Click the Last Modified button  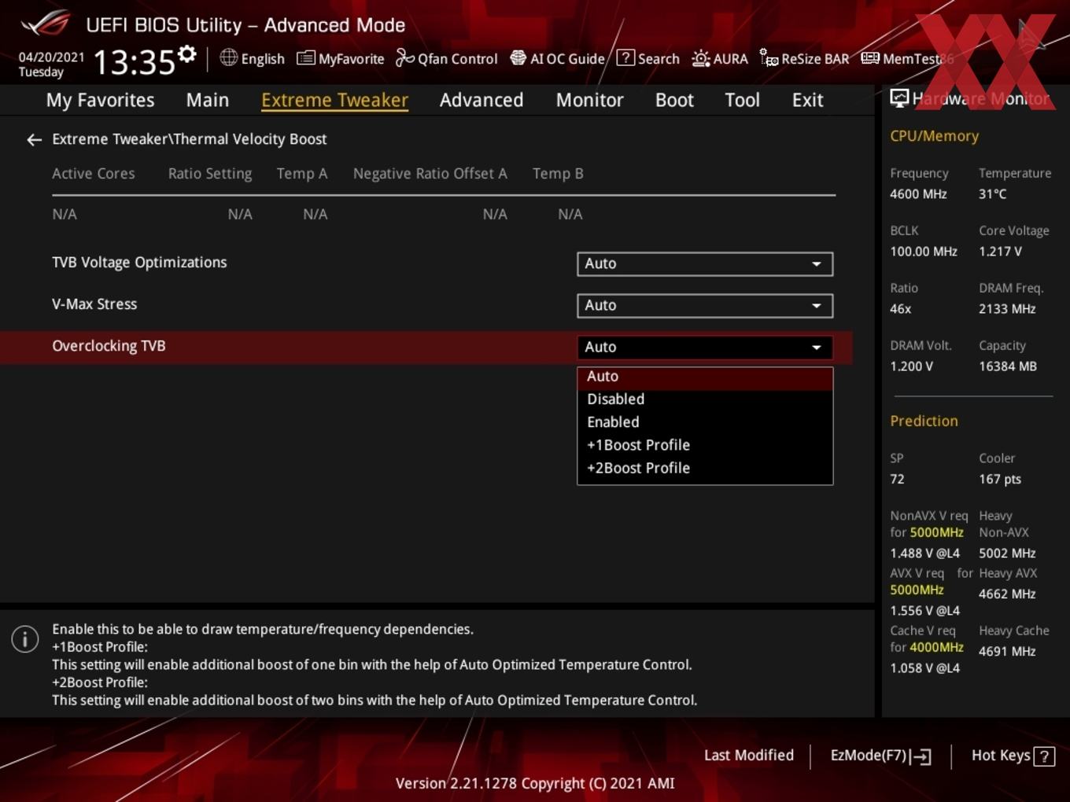tap(748, 756)
